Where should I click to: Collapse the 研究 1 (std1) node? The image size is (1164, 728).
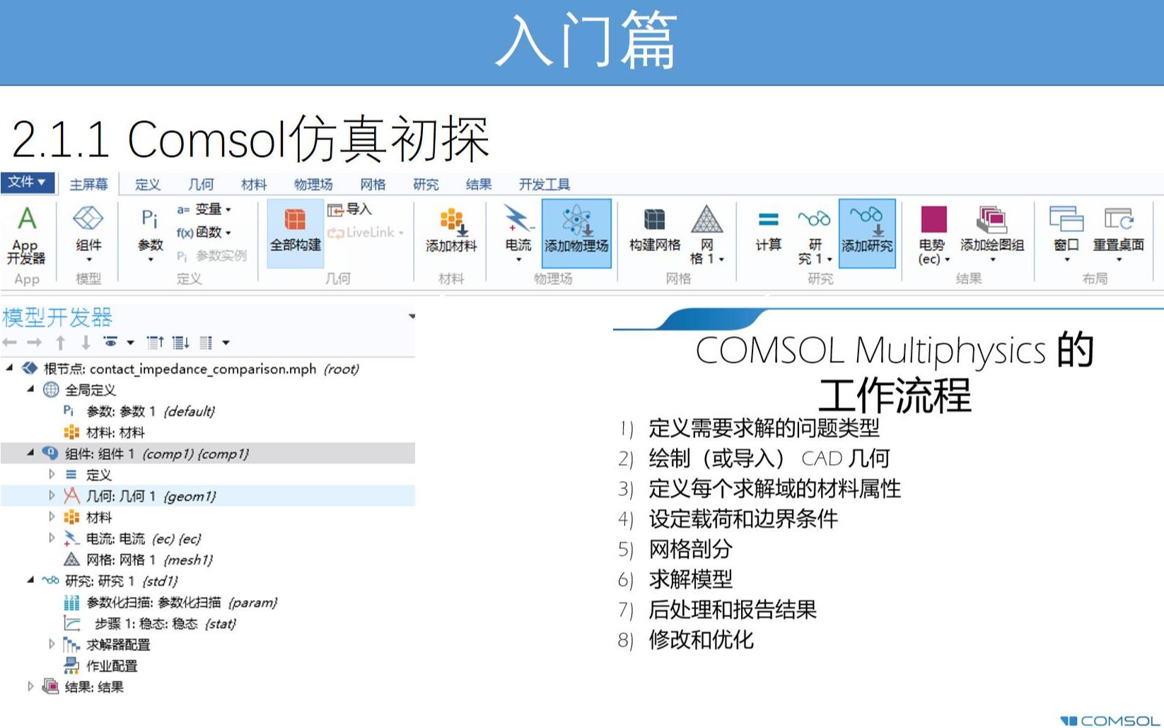click(x=30, y=580)
